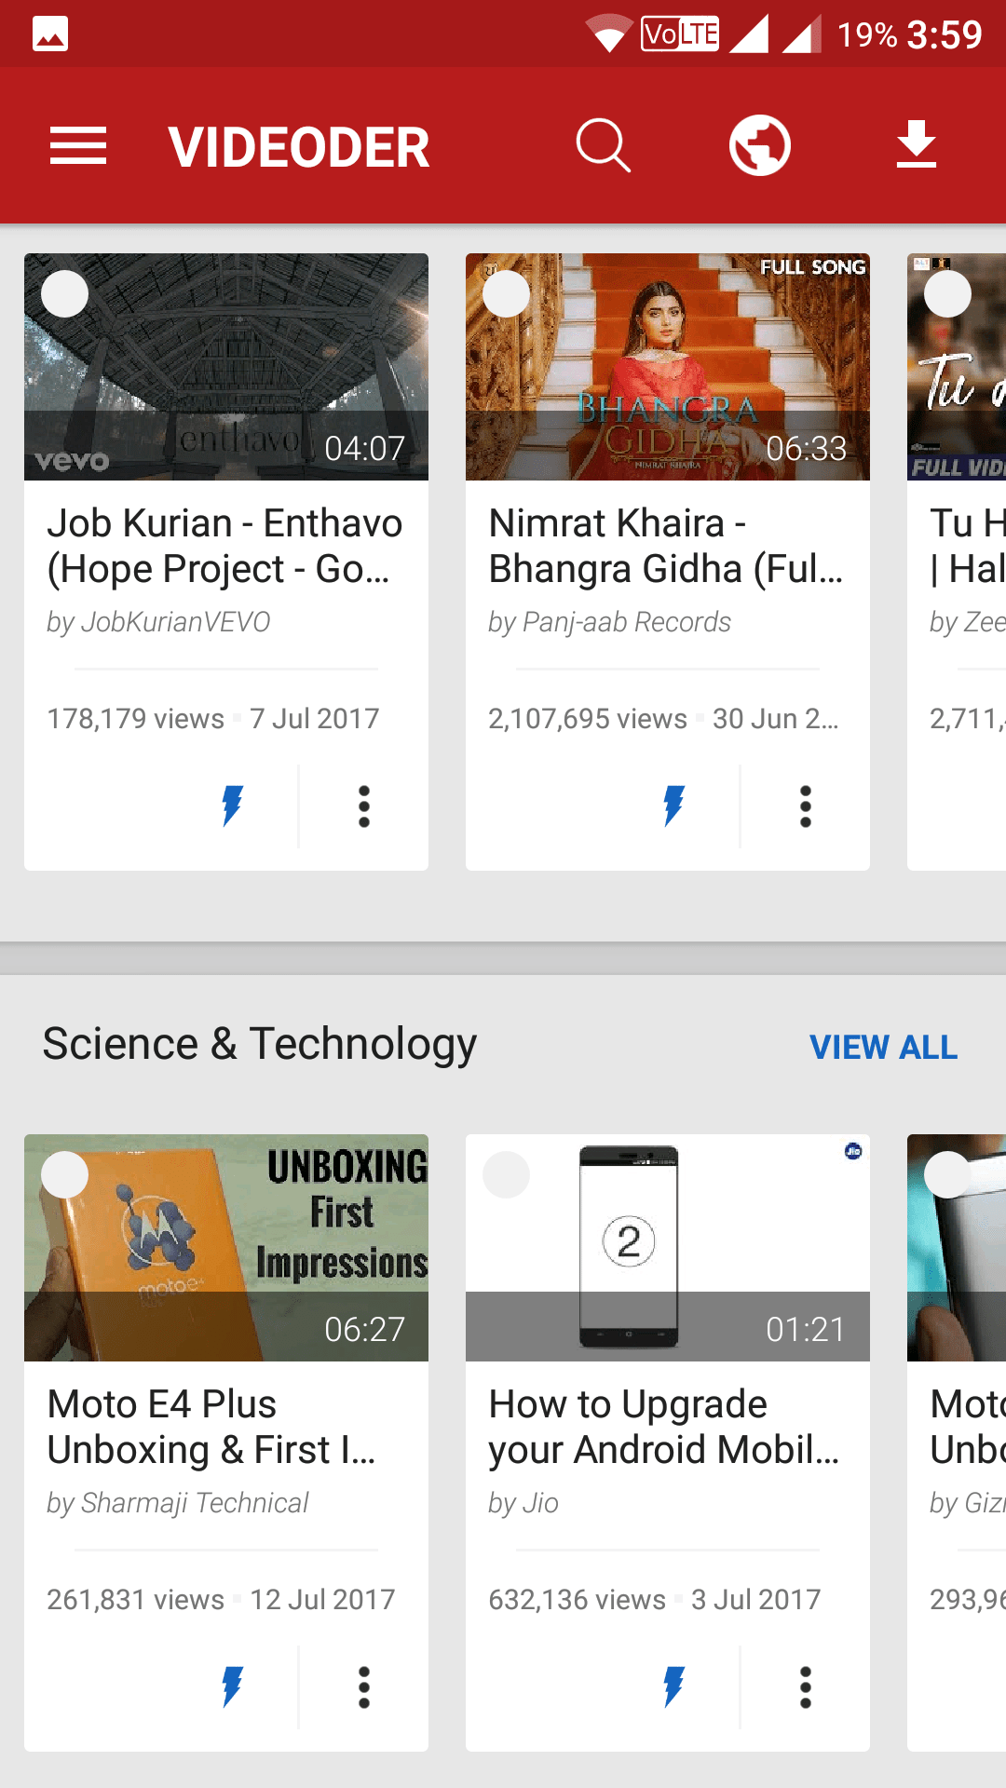Screen dimensions: 1006x1788
Task: Quick download Nimrat Khaira Bhangra Gidha
Action: point(673,806)
